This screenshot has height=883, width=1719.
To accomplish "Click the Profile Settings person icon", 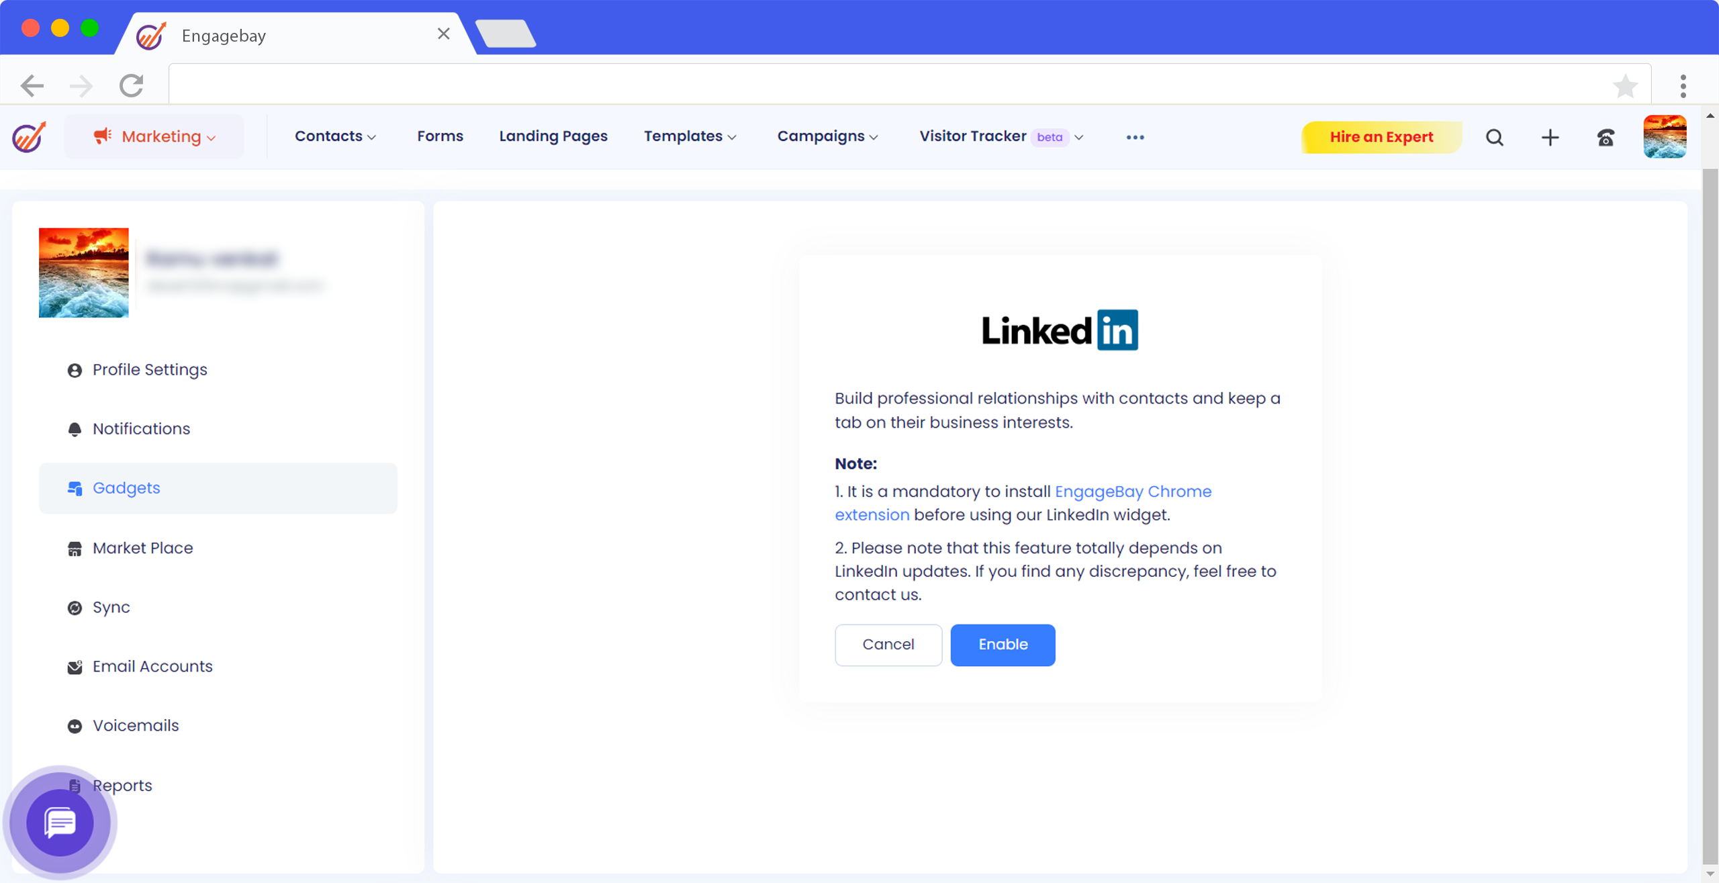I will coord(75,371).
